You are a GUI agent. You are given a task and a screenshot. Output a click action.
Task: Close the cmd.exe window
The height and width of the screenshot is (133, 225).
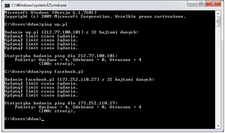coord(213,3)
